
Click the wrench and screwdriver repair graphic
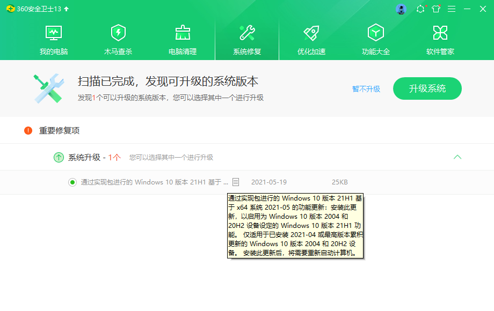[49, 88]
